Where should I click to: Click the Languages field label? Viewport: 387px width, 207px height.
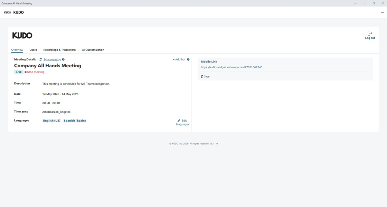coord(21,120)
